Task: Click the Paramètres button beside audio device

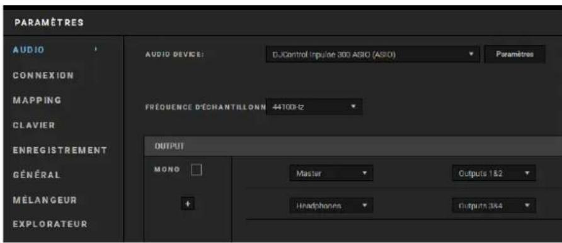Action: pos(515,55)
